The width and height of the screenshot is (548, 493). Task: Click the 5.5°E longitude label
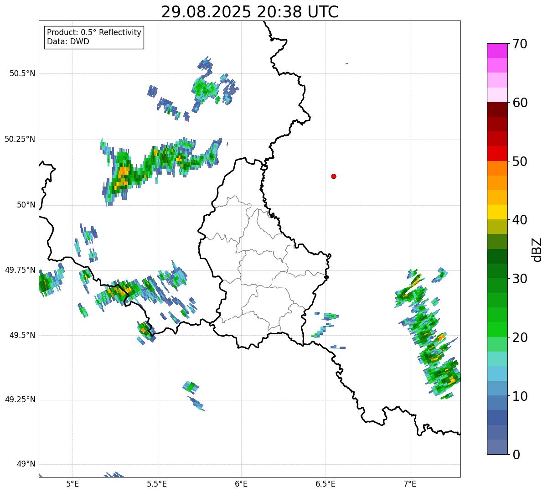[157, 483]
